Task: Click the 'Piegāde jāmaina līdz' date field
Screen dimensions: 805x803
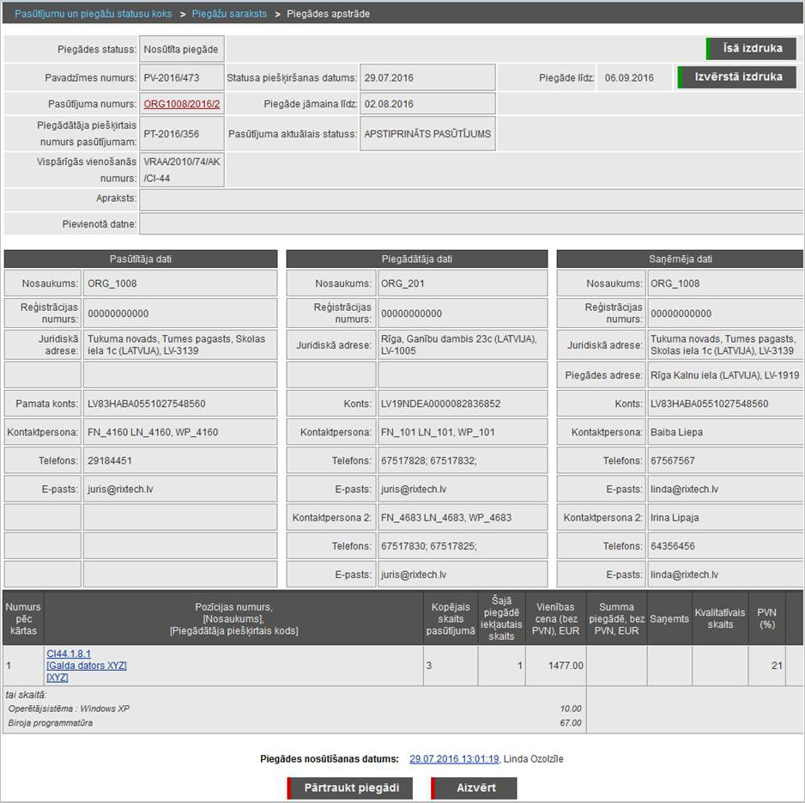Action: (427, 105)
